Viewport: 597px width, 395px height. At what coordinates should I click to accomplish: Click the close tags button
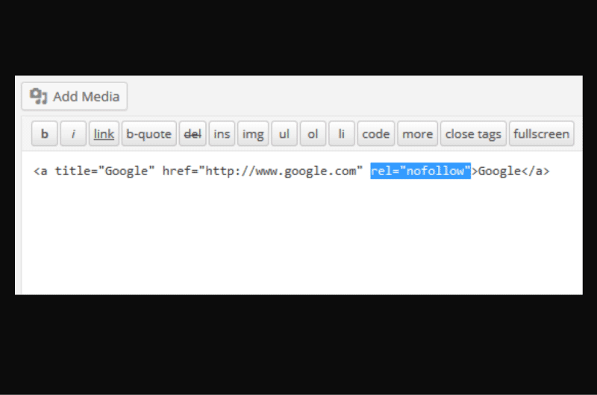coord(473,134)
